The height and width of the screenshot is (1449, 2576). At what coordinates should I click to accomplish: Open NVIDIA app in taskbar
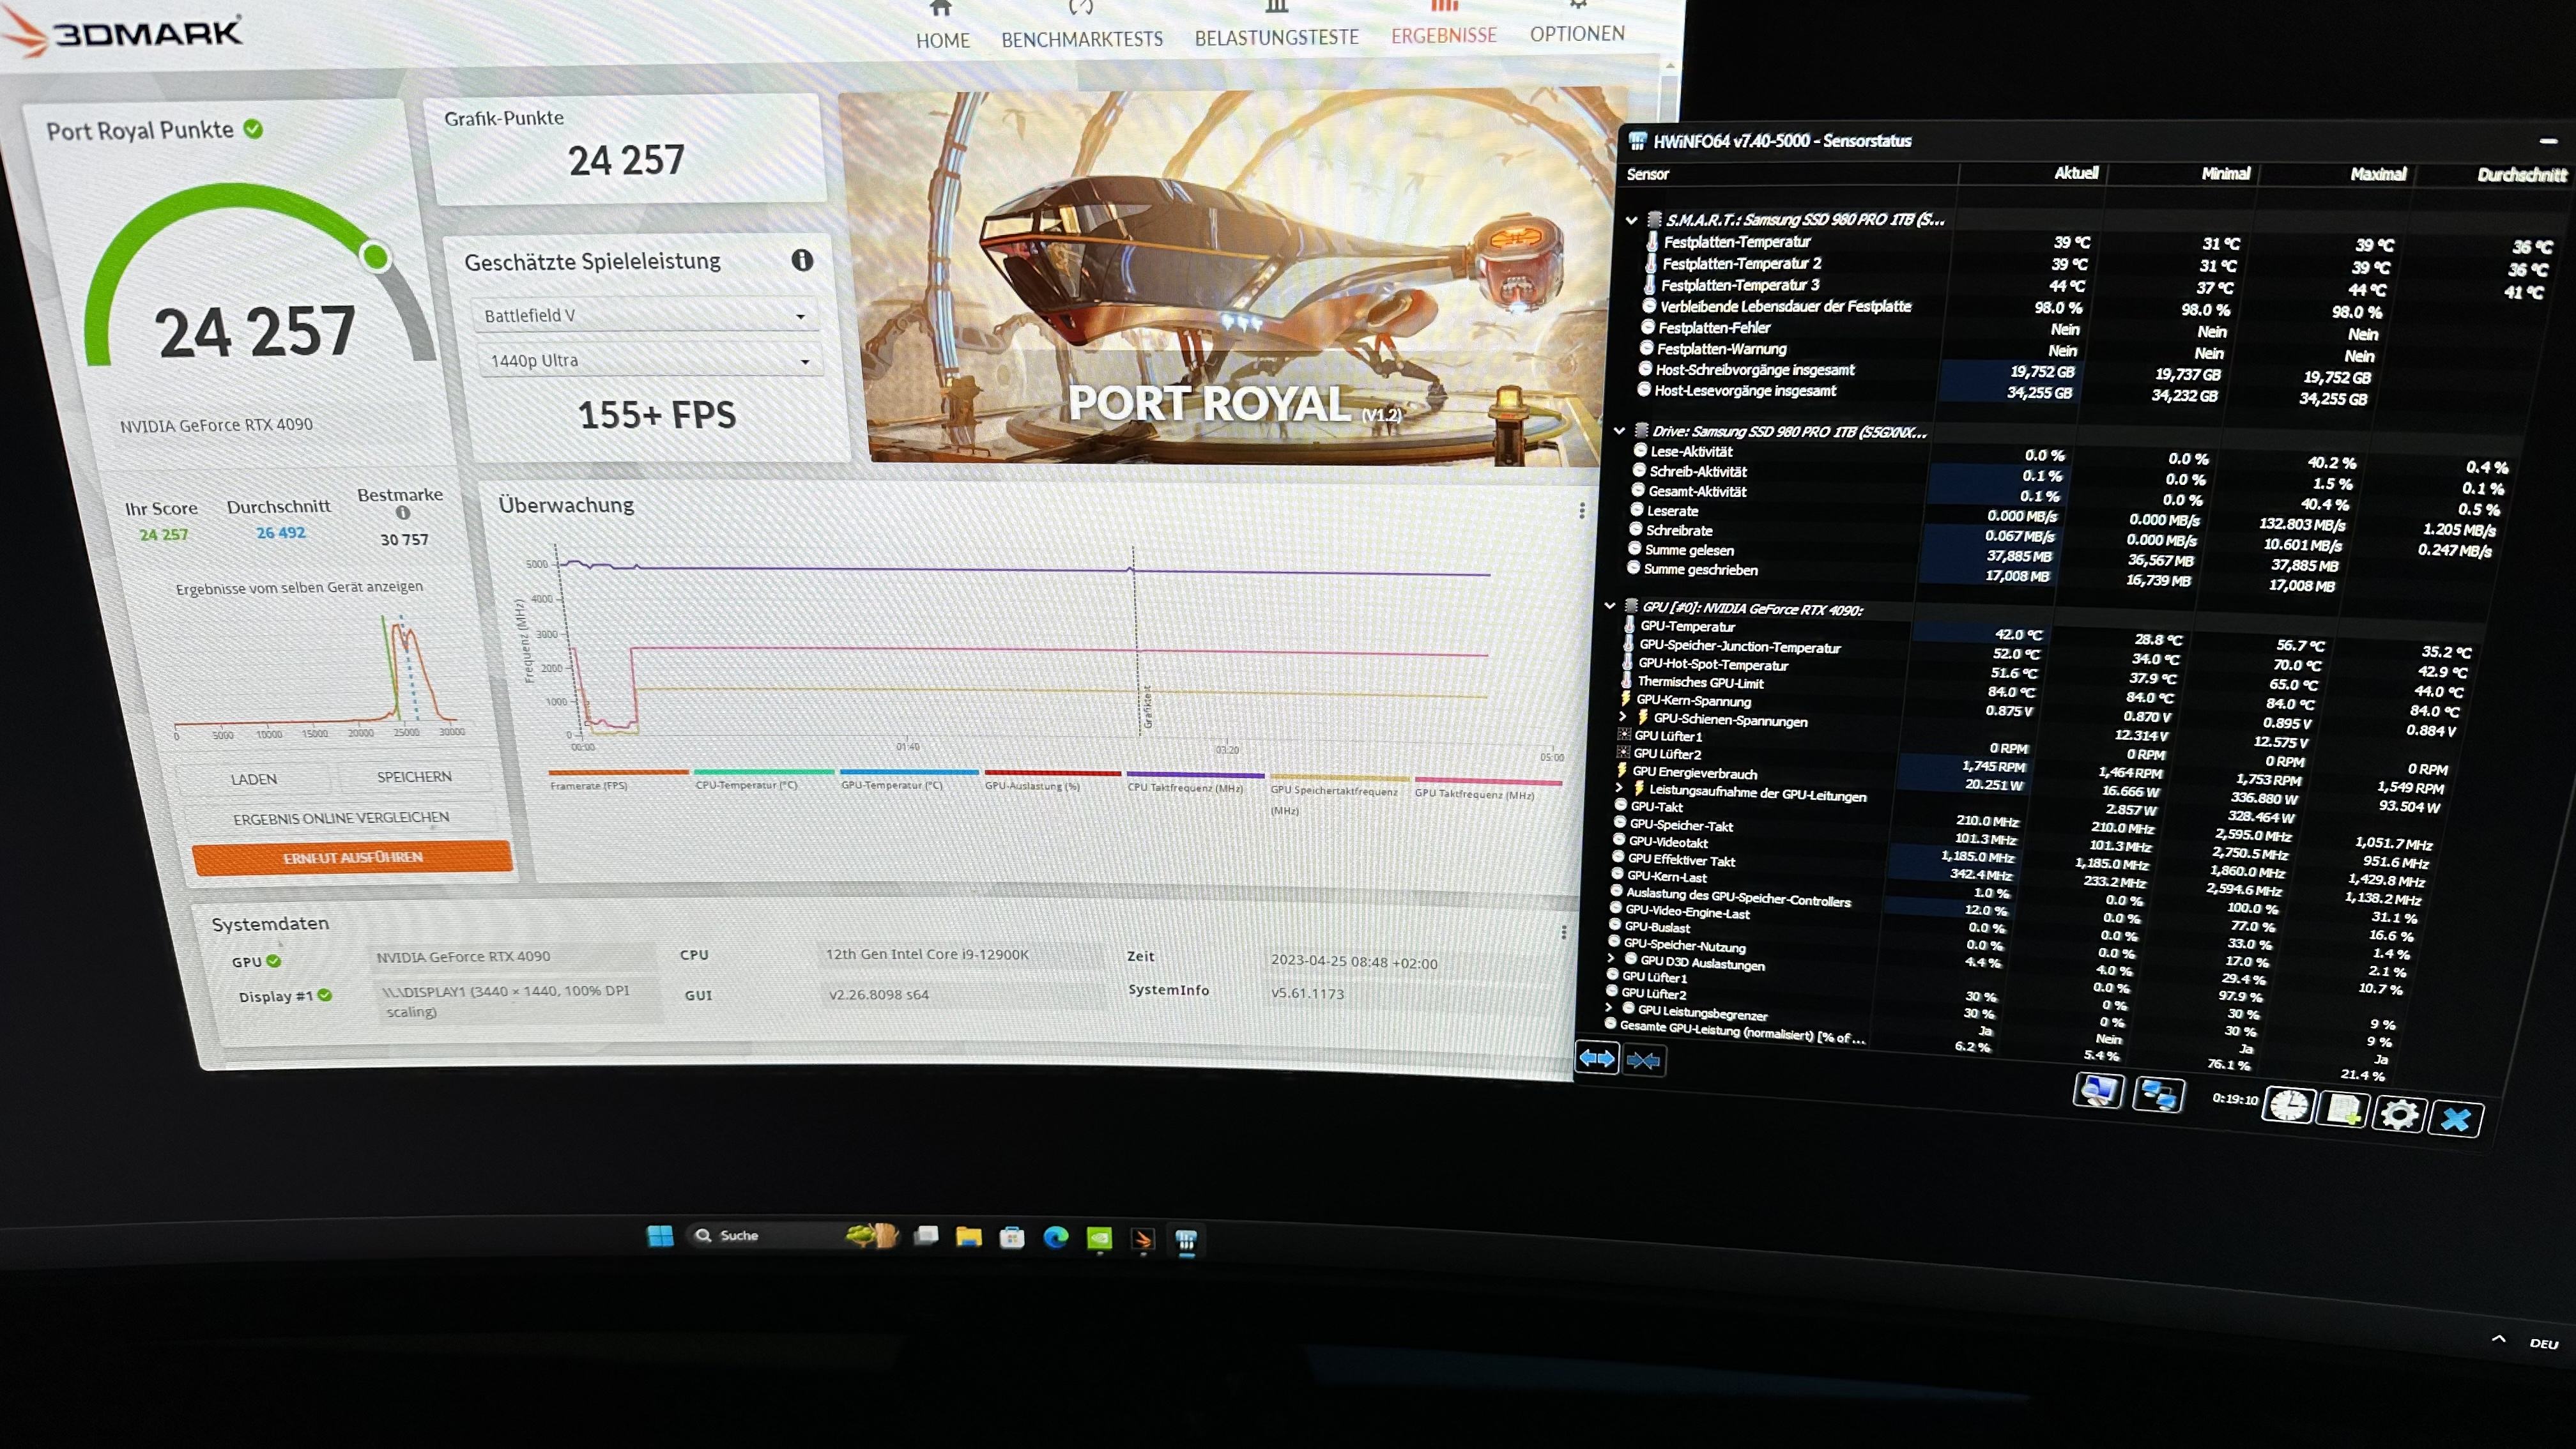pyautogui.click(x=1099, y=1239)
